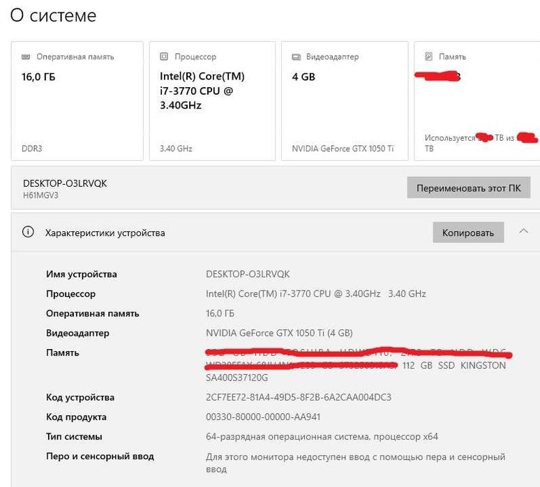
Task: Click the Код устройства value 2CF7EE72-81A4…
Action: coord(299,397)
